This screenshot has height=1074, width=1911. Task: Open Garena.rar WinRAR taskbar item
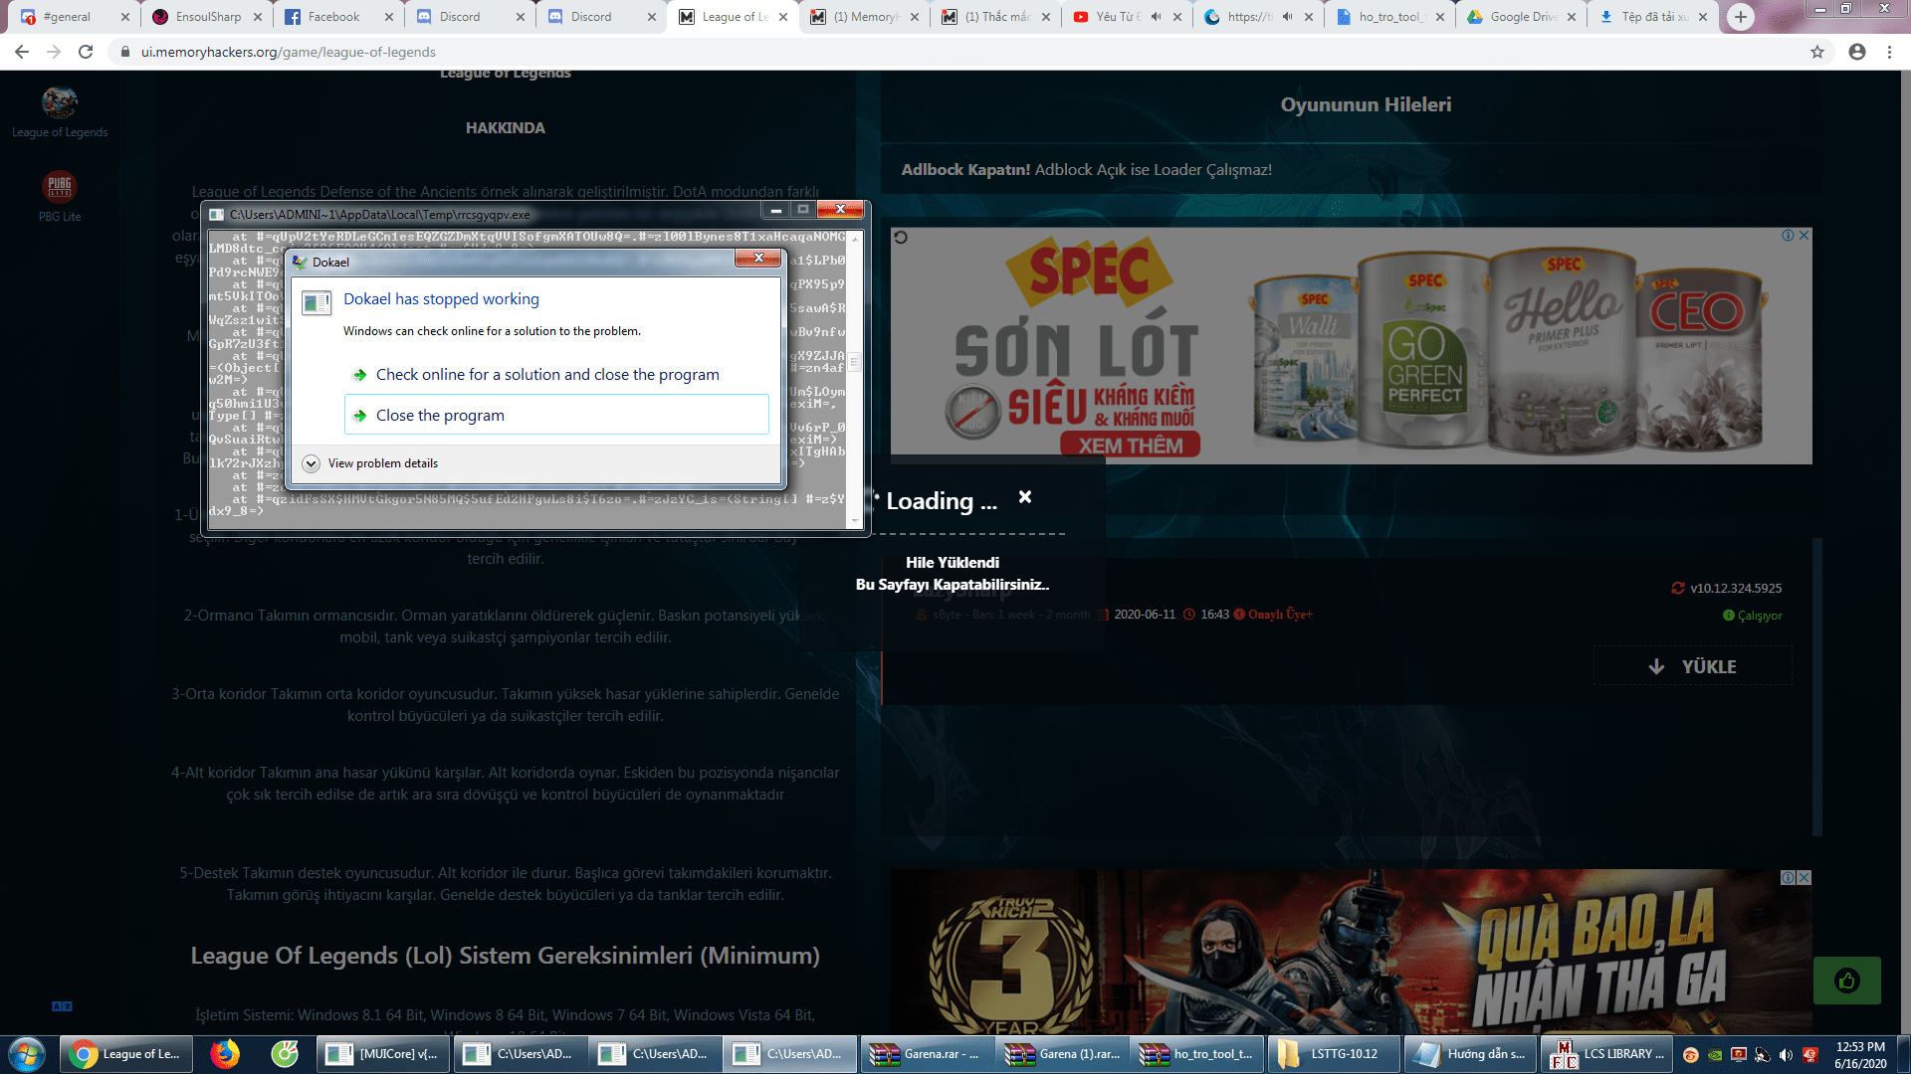point(927,1054)
